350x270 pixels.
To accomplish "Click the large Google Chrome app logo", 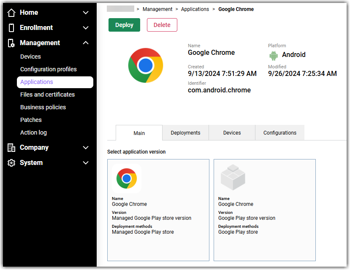I will [146, 65].
